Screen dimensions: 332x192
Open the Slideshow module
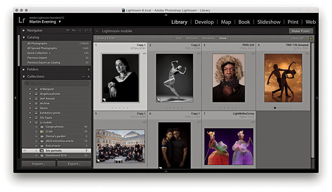269,22
